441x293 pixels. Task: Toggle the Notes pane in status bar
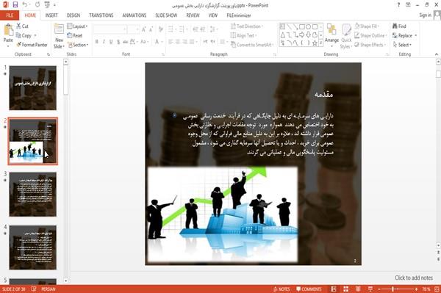pyautogui.click(x=282, y=289)
